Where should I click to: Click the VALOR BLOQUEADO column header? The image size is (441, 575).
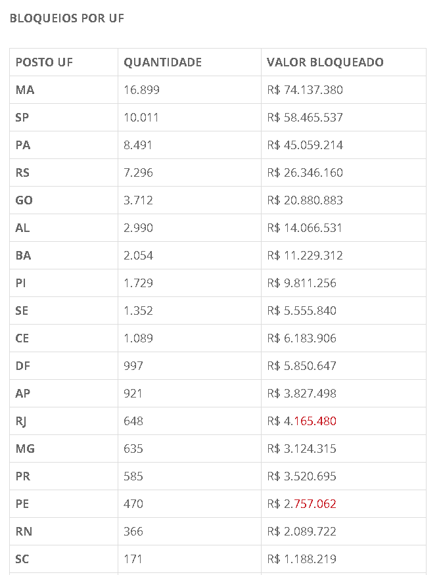coord(325,62)
